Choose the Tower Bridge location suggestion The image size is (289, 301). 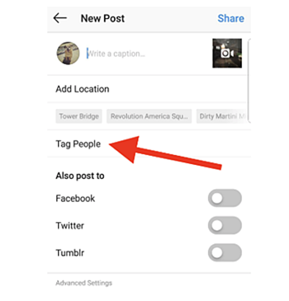79,116
